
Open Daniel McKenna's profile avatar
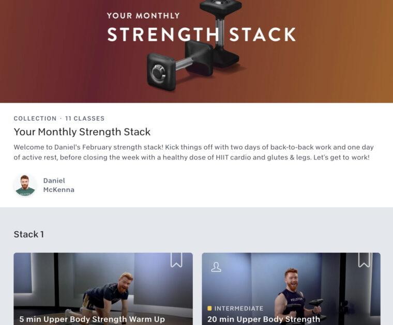click(x=25, y=185)
